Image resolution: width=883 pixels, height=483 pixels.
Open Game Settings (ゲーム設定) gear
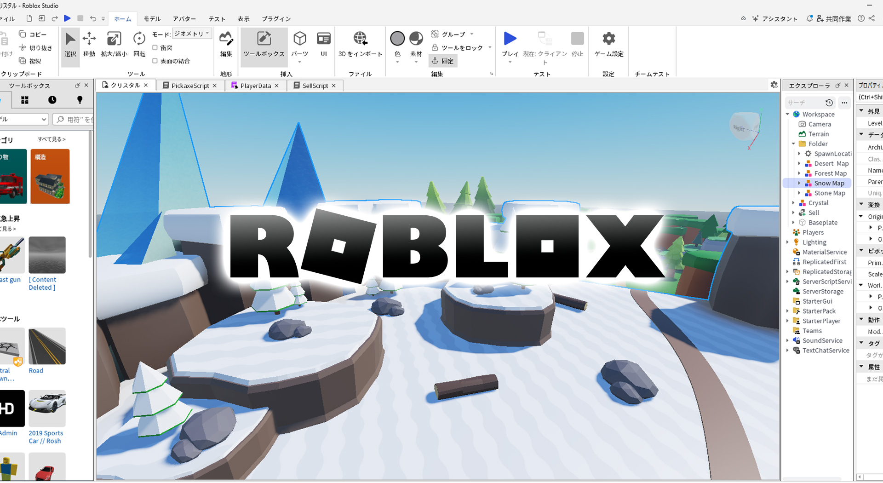pos(608,44)
